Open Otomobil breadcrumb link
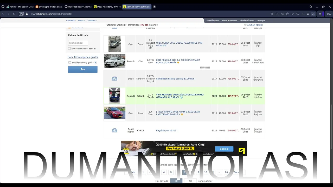Viewport: 333px width, 187px height. pos(91,21)
